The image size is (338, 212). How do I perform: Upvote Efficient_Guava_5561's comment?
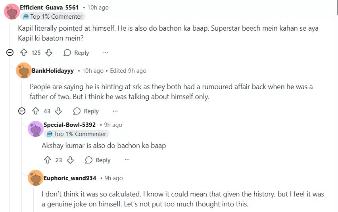[x=24, y=53]
